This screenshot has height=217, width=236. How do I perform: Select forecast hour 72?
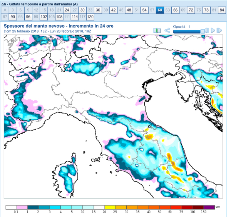click(x=191, y=10)
